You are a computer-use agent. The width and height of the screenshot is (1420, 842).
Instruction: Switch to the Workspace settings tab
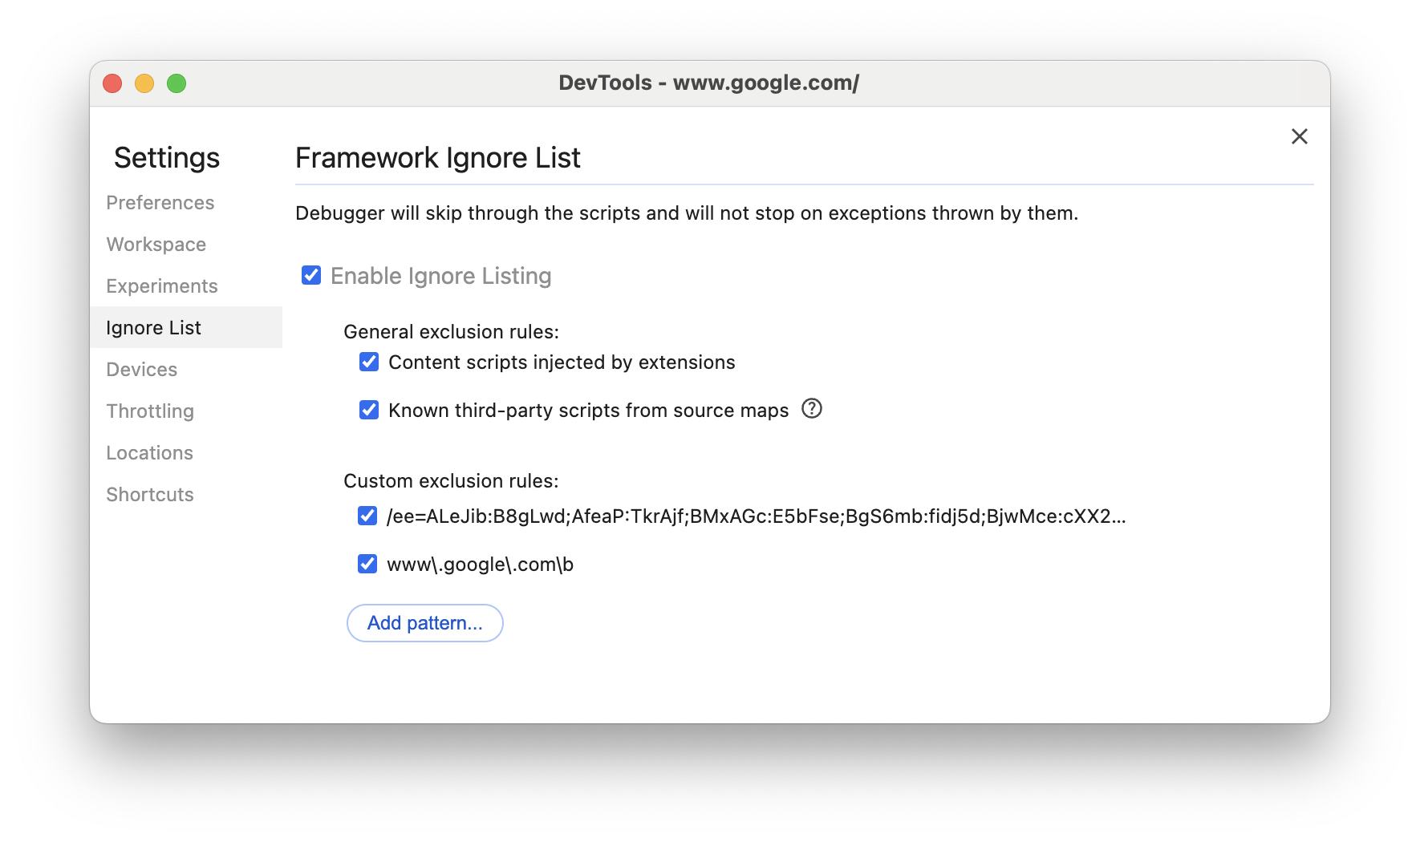(156, 244)
